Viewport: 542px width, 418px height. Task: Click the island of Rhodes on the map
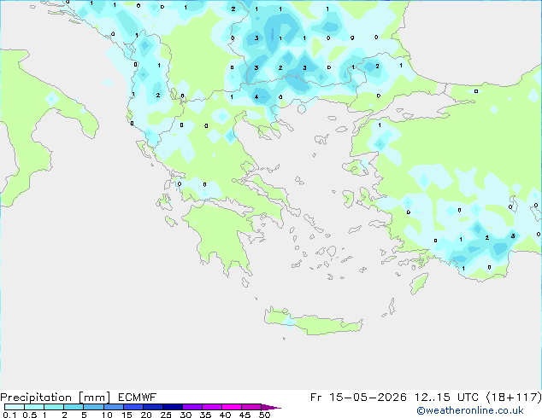point(419,283)
